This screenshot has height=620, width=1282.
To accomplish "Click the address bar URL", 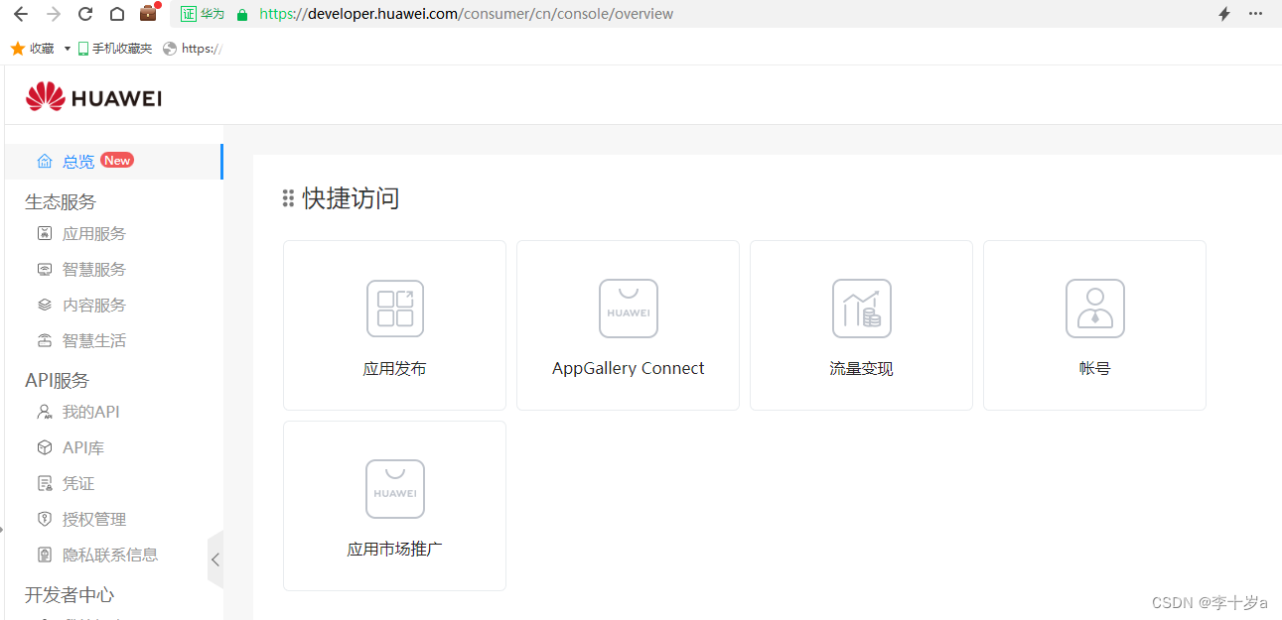I will (x=466, y=14).
